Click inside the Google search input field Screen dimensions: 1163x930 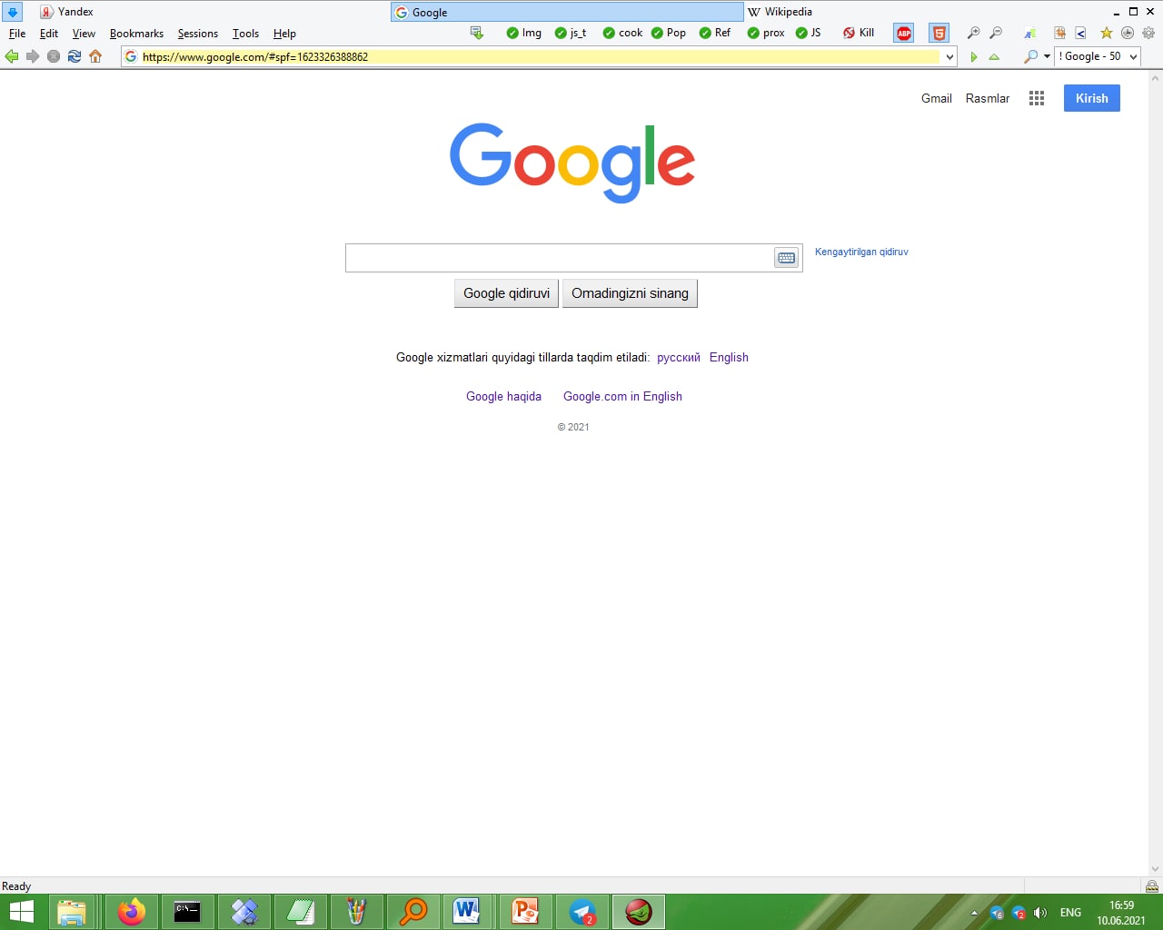click(x=560, y=258)
